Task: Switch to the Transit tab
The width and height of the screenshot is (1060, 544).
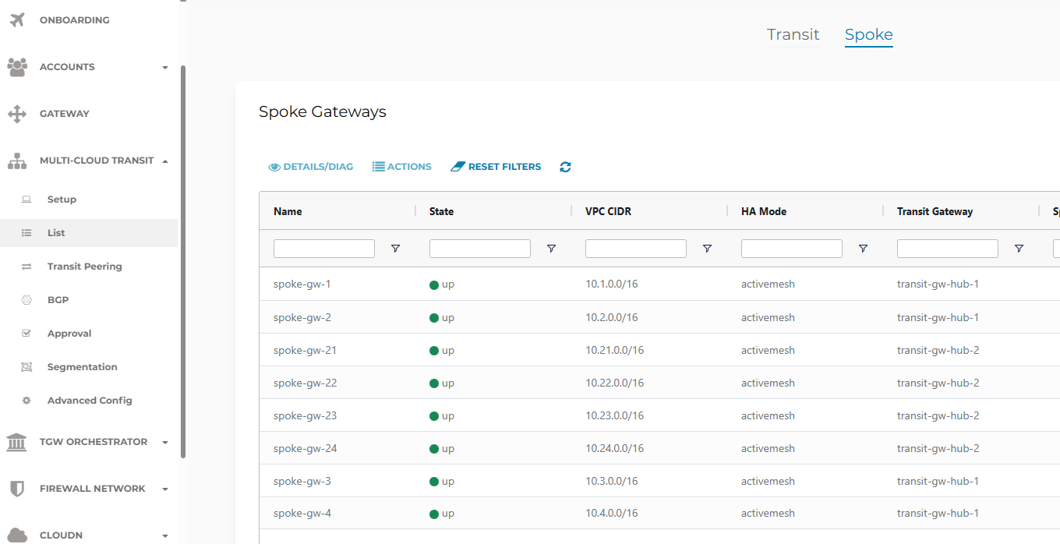Action: (x=793, y=34)
